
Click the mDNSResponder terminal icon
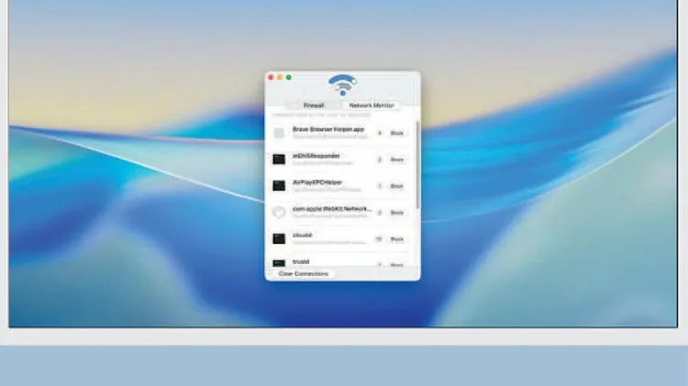(279, 160)
